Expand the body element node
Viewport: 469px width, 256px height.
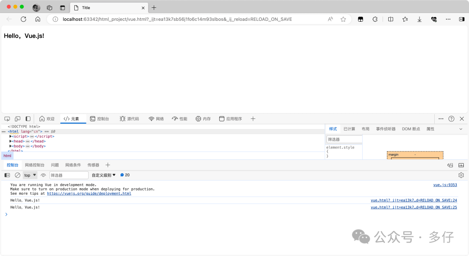tap(10, 146)
